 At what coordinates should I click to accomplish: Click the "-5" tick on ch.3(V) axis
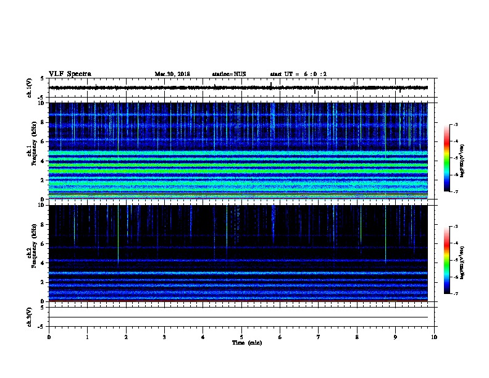tap(41, 327)
